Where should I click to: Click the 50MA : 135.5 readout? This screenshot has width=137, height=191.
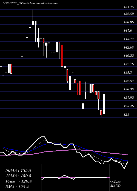(18, 171)
